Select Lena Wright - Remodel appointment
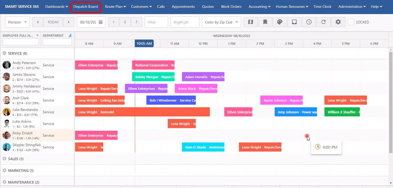The height and width of the screenshot is (188, 393). point(142,112)
